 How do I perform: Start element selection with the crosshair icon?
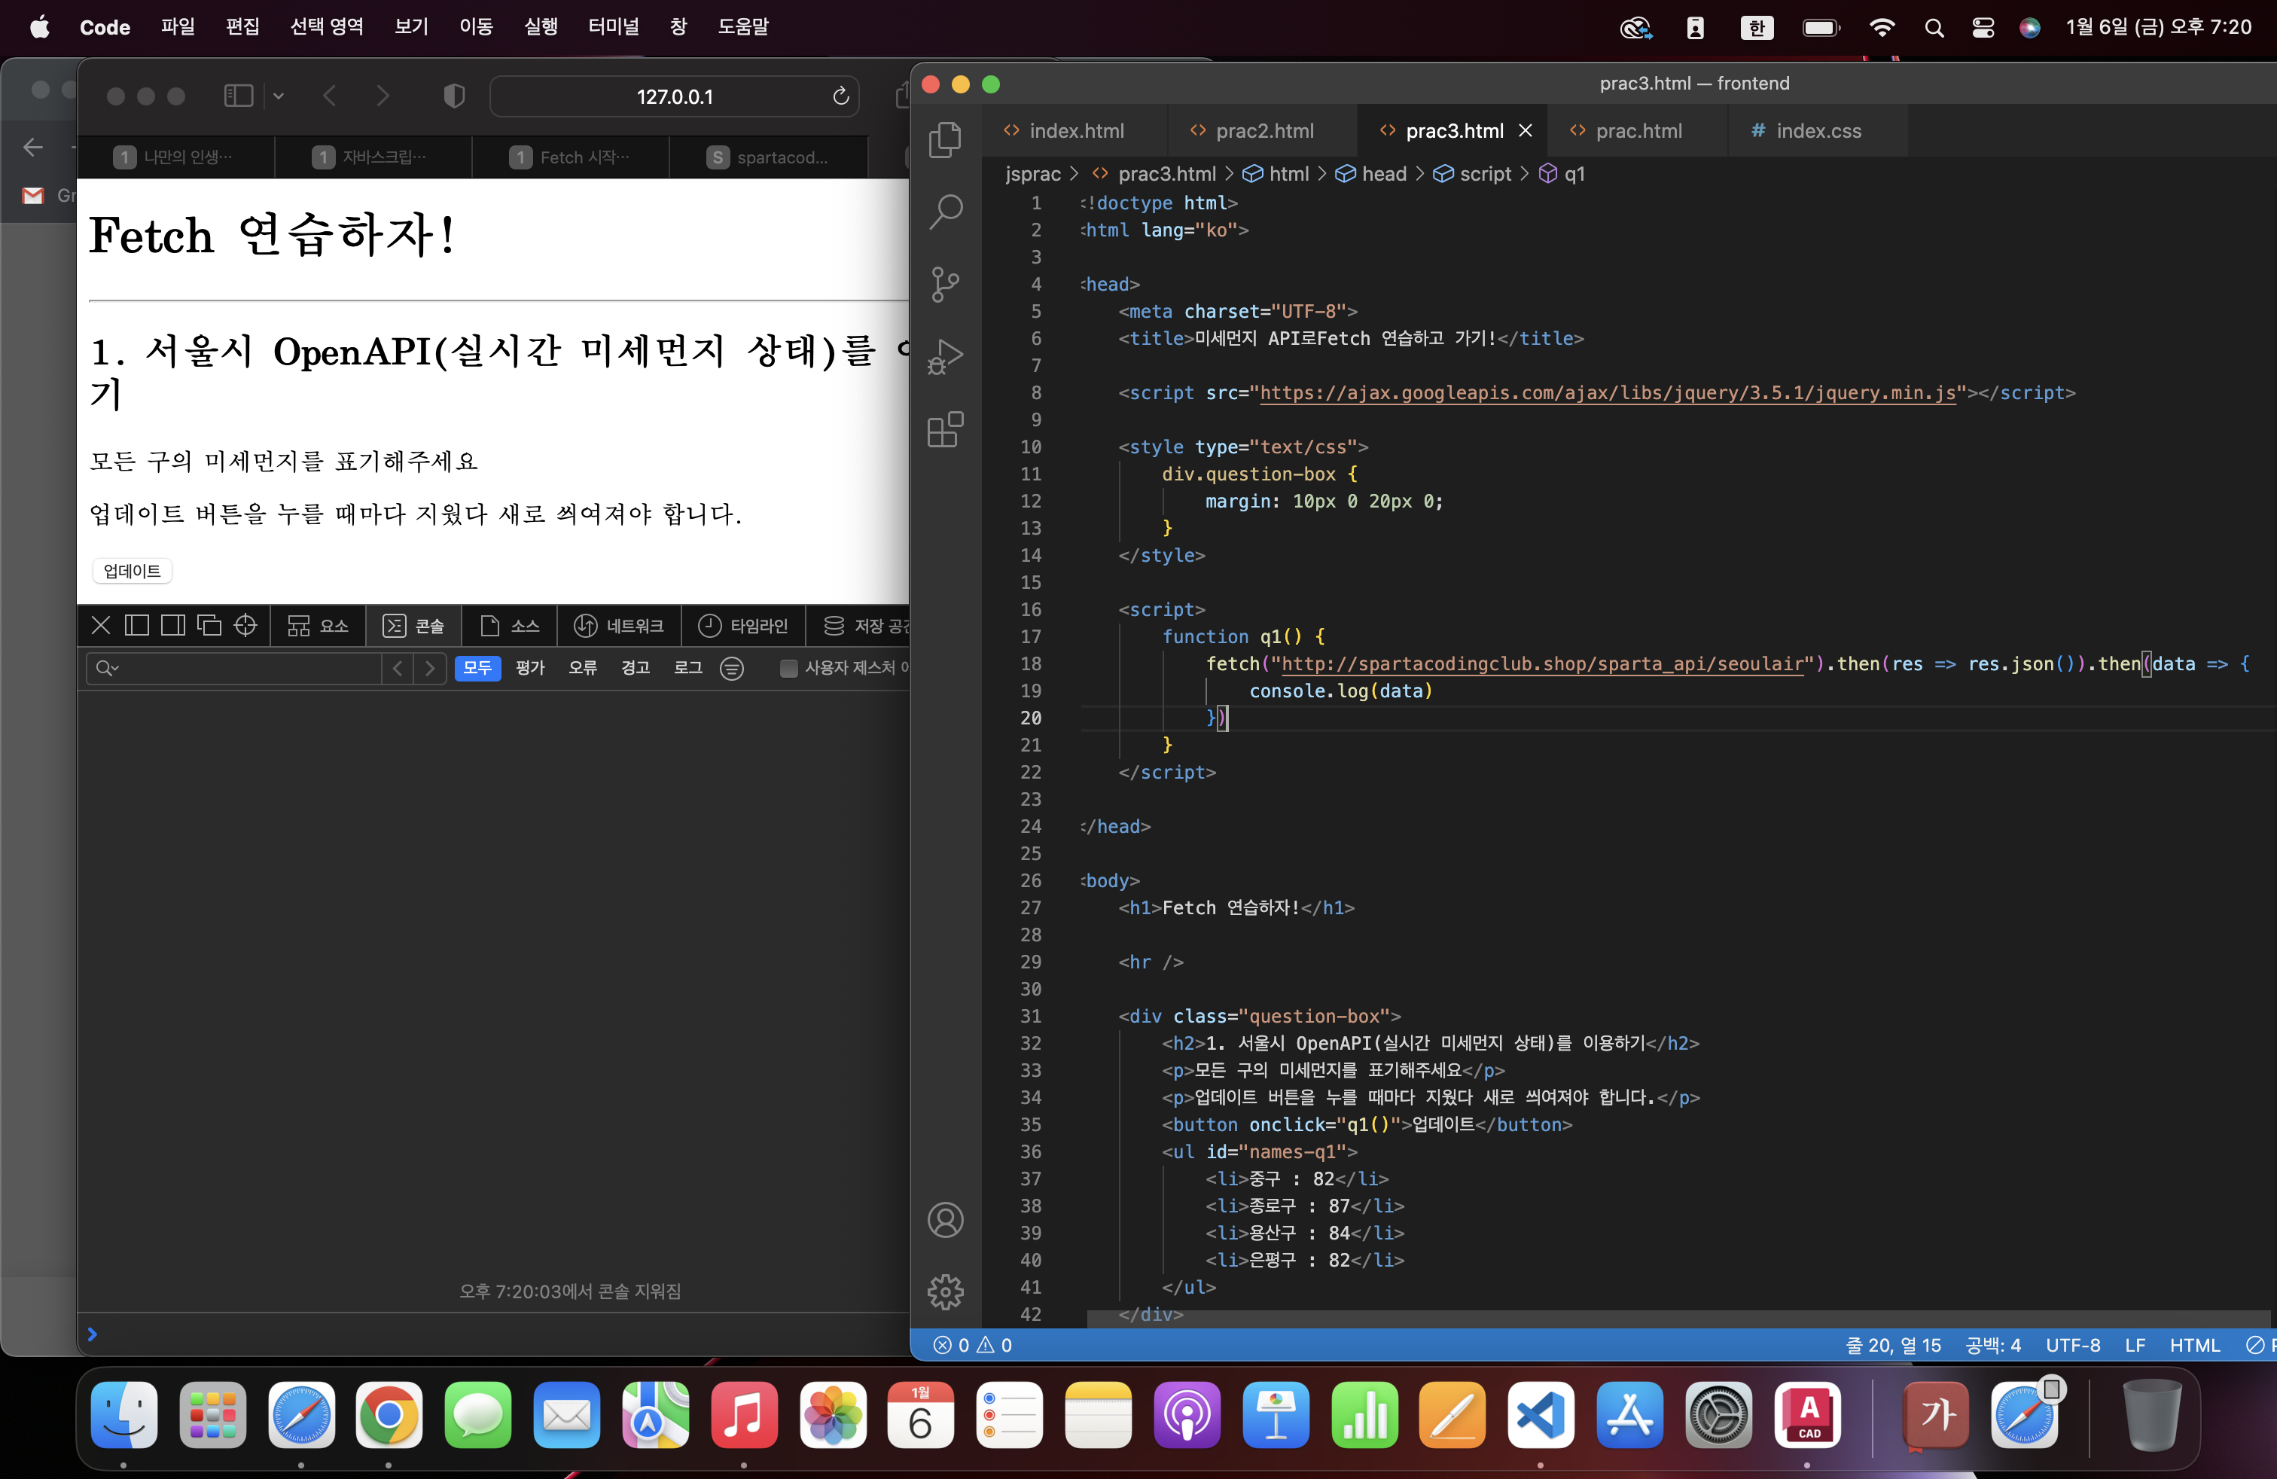pos(246,626)
